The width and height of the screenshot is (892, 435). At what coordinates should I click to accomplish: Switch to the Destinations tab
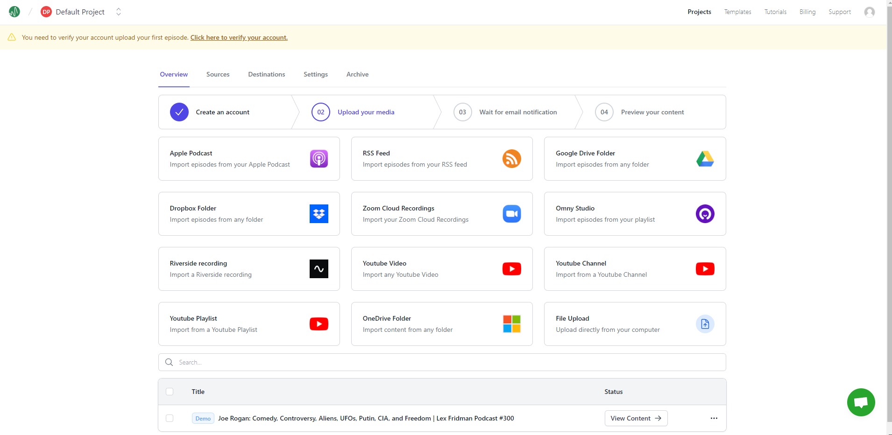tap(267, 74)
